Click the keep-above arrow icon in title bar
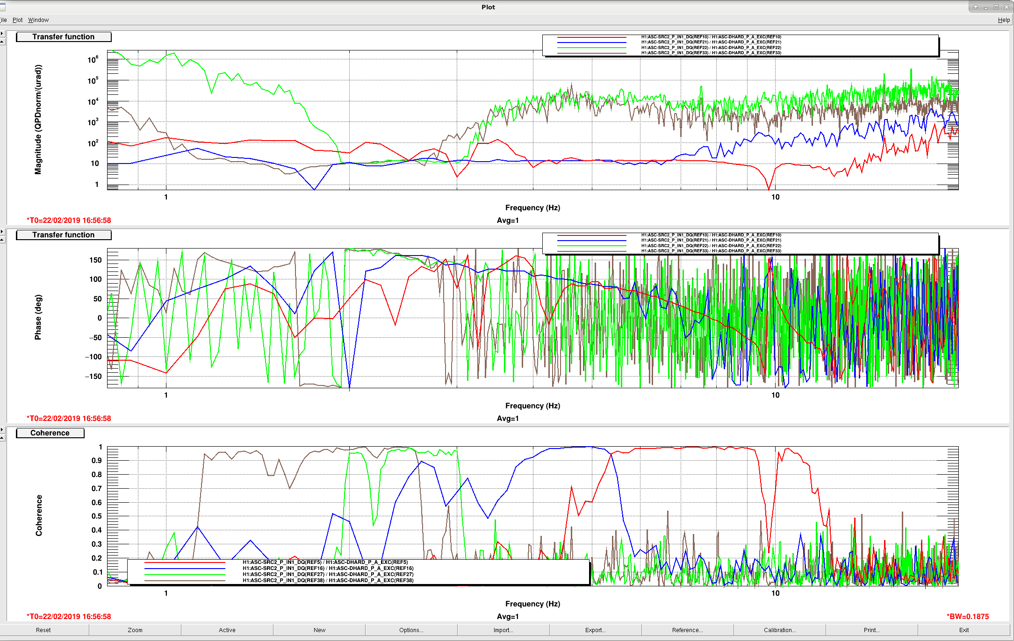Image resolution: width=1014 pixels, height=641 pixels. 976,7
